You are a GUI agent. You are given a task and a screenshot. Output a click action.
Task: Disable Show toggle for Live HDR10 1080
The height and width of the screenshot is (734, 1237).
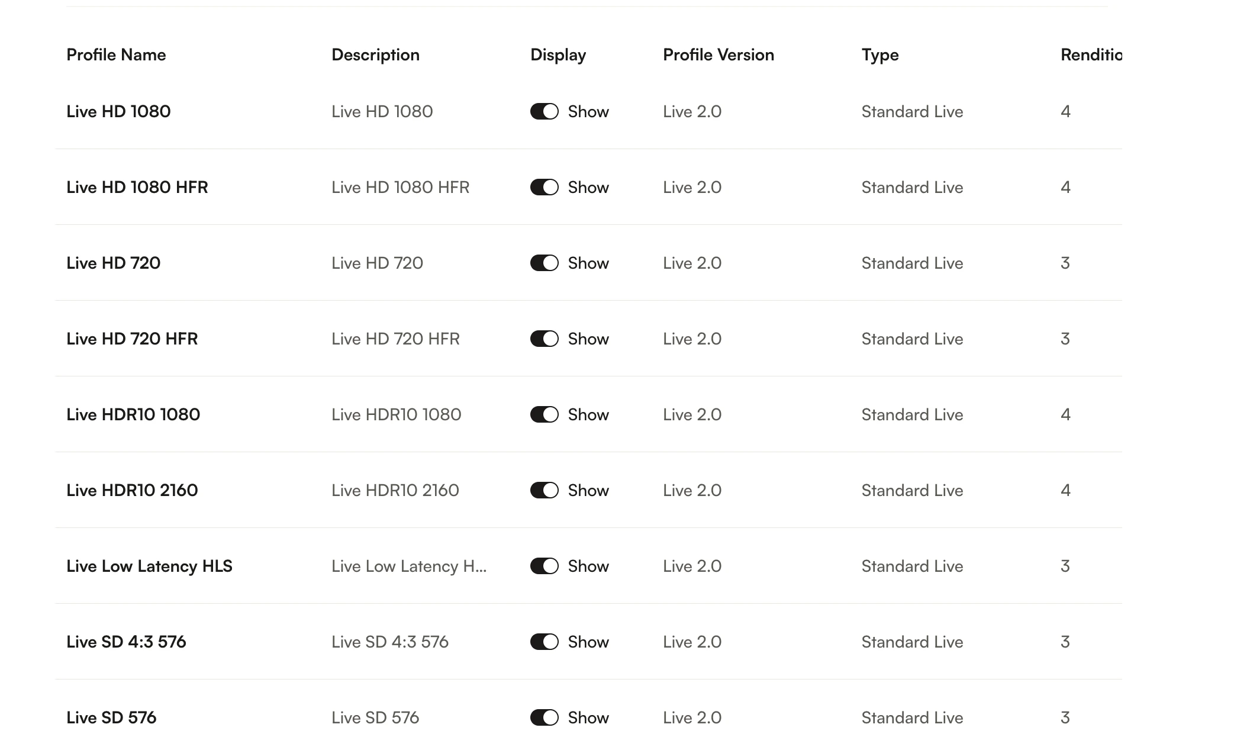coord(544,414)
